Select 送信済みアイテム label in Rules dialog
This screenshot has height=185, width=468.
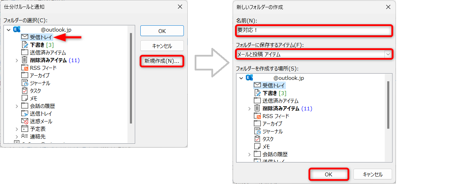point(48,52)
